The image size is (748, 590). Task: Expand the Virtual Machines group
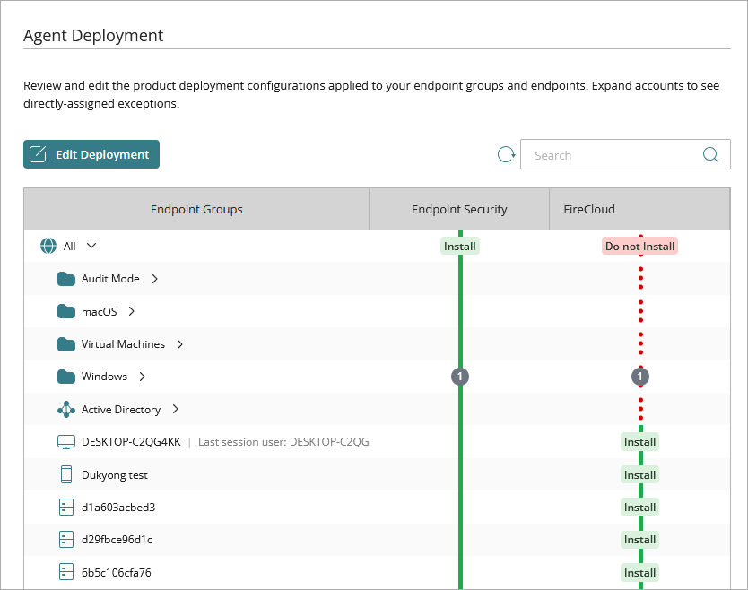pos(180,344)
